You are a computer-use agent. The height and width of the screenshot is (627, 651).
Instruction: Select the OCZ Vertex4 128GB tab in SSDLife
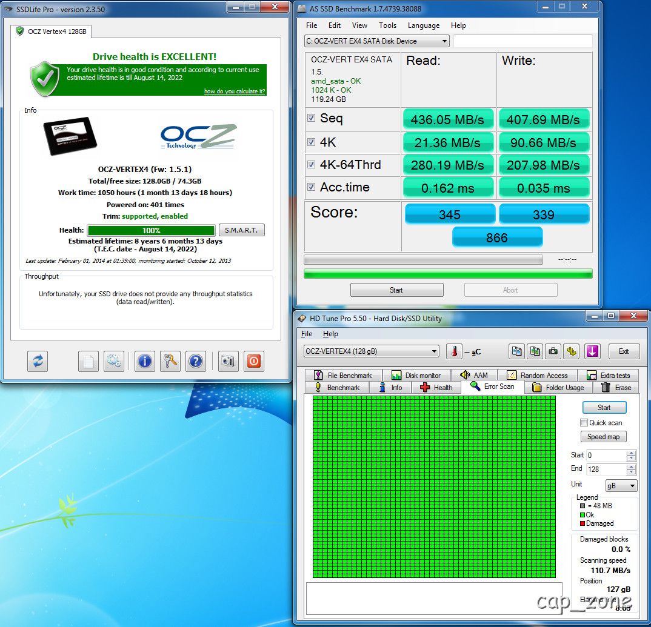point(51,32)
